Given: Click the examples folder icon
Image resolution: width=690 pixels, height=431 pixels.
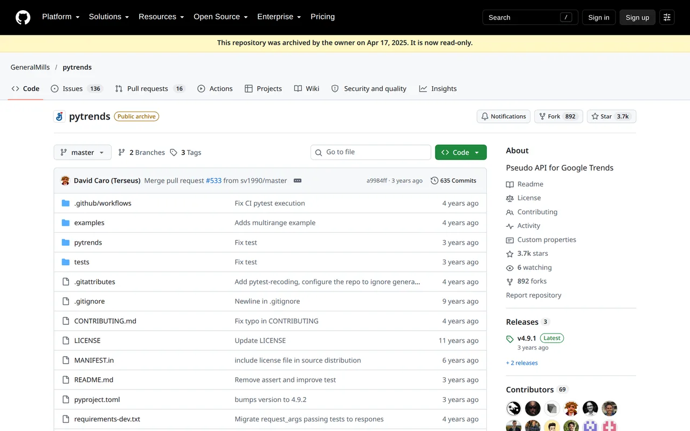Looking at the screenshot, I should coord(66,223).
